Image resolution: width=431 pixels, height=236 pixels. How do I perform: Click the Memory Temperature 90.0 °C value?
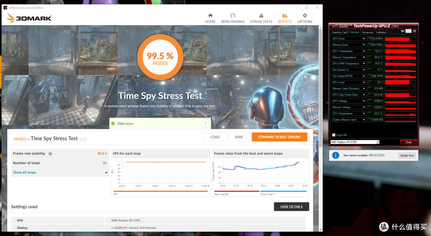376,57
